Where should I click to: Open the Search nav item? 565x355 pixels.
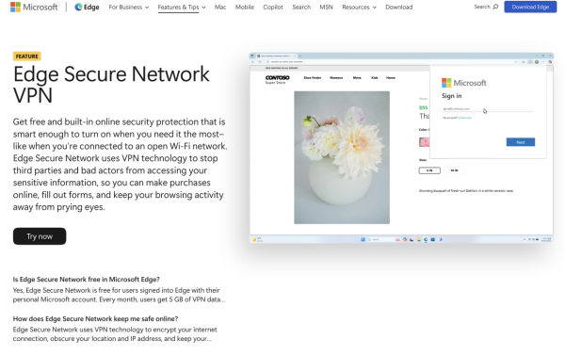301,8
